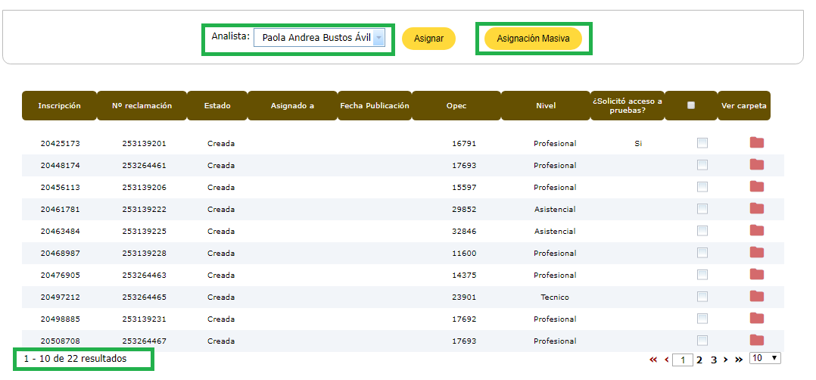Sort by Fecha Publicación column header
The width and height of the screenshot is (816, 380).
point(375,106)
